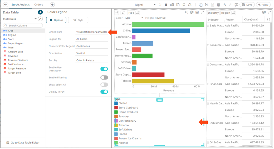Click the Close(local) column header

click(x=251, y=19)
